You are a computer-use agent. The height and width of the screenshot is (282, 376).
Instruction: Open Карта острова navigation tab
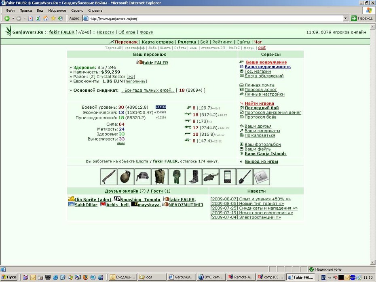pyautogui.click(x=158, y=42)
